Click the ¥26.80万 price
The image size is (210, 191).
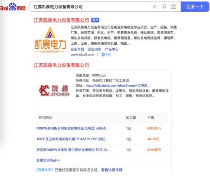[154, 128]
